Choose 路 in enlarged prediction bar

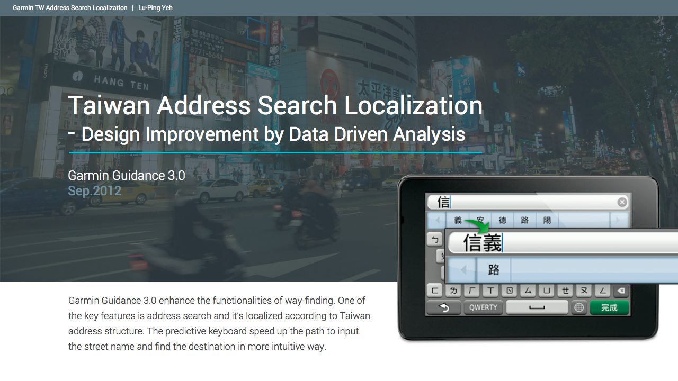pyautogui.click(x=494, y=270)
